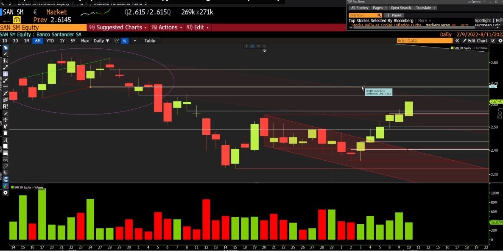Select the horizontal line tool

coord(6,87)
